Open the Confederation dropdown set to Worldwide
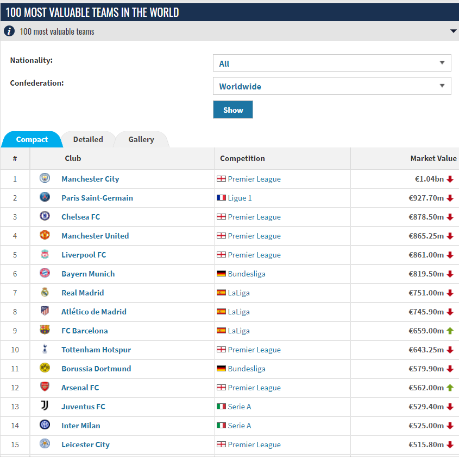 tap(332, 86)
